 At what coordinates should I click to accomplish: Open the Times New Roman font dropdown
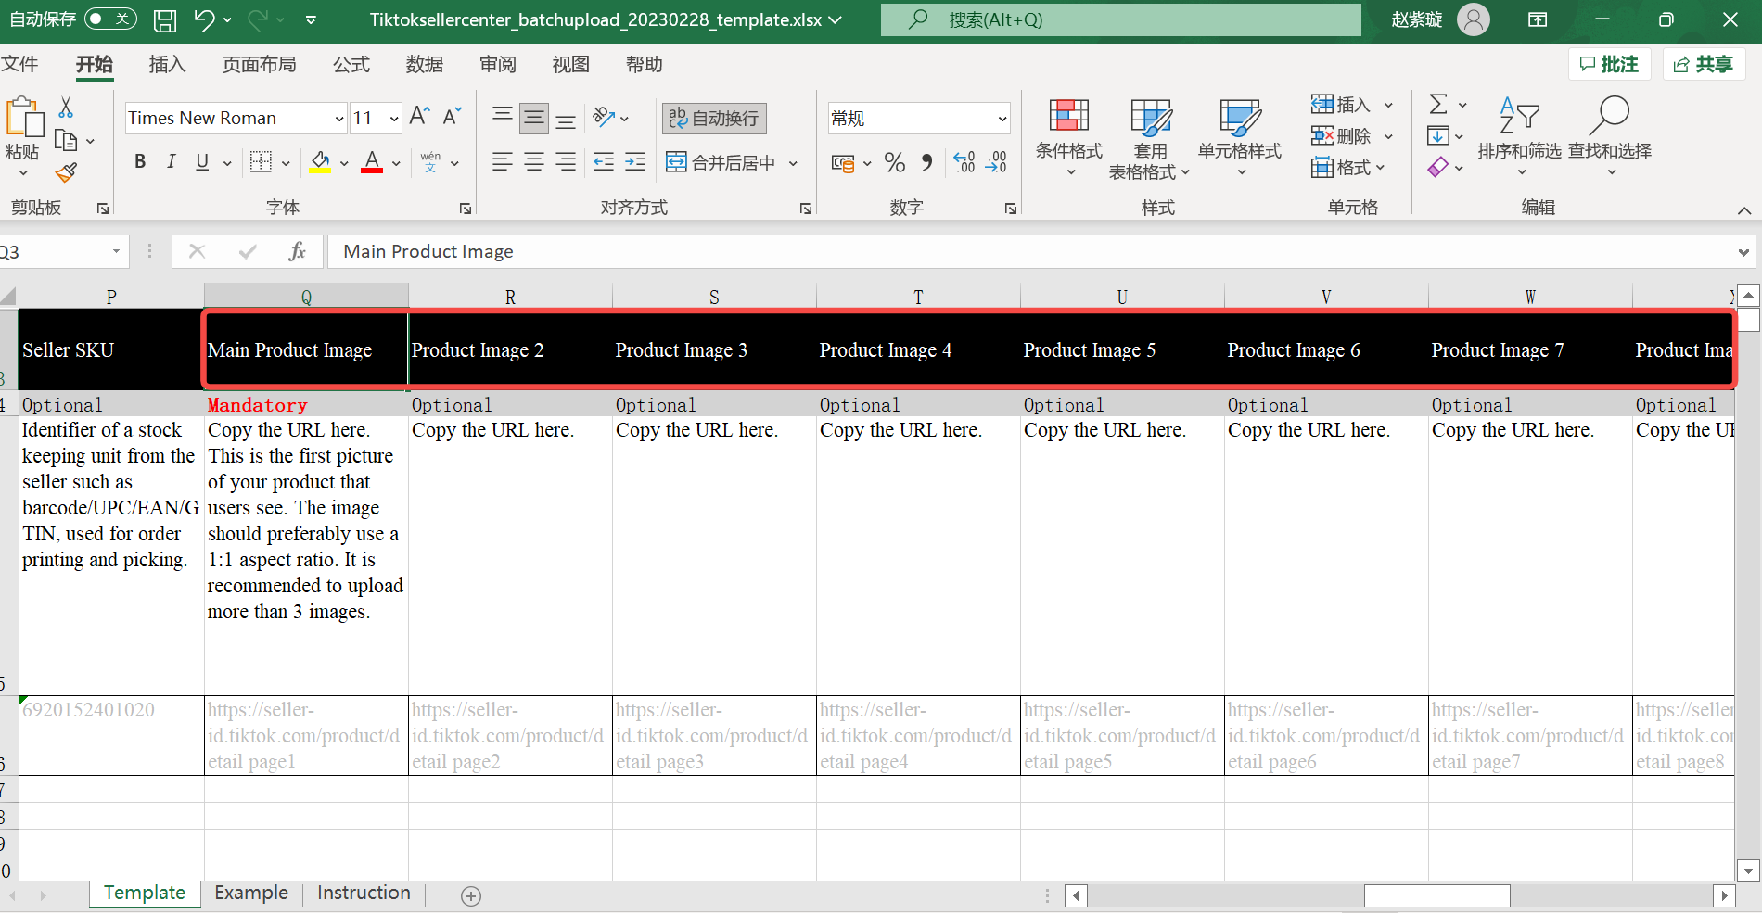[x=339, y=119]
